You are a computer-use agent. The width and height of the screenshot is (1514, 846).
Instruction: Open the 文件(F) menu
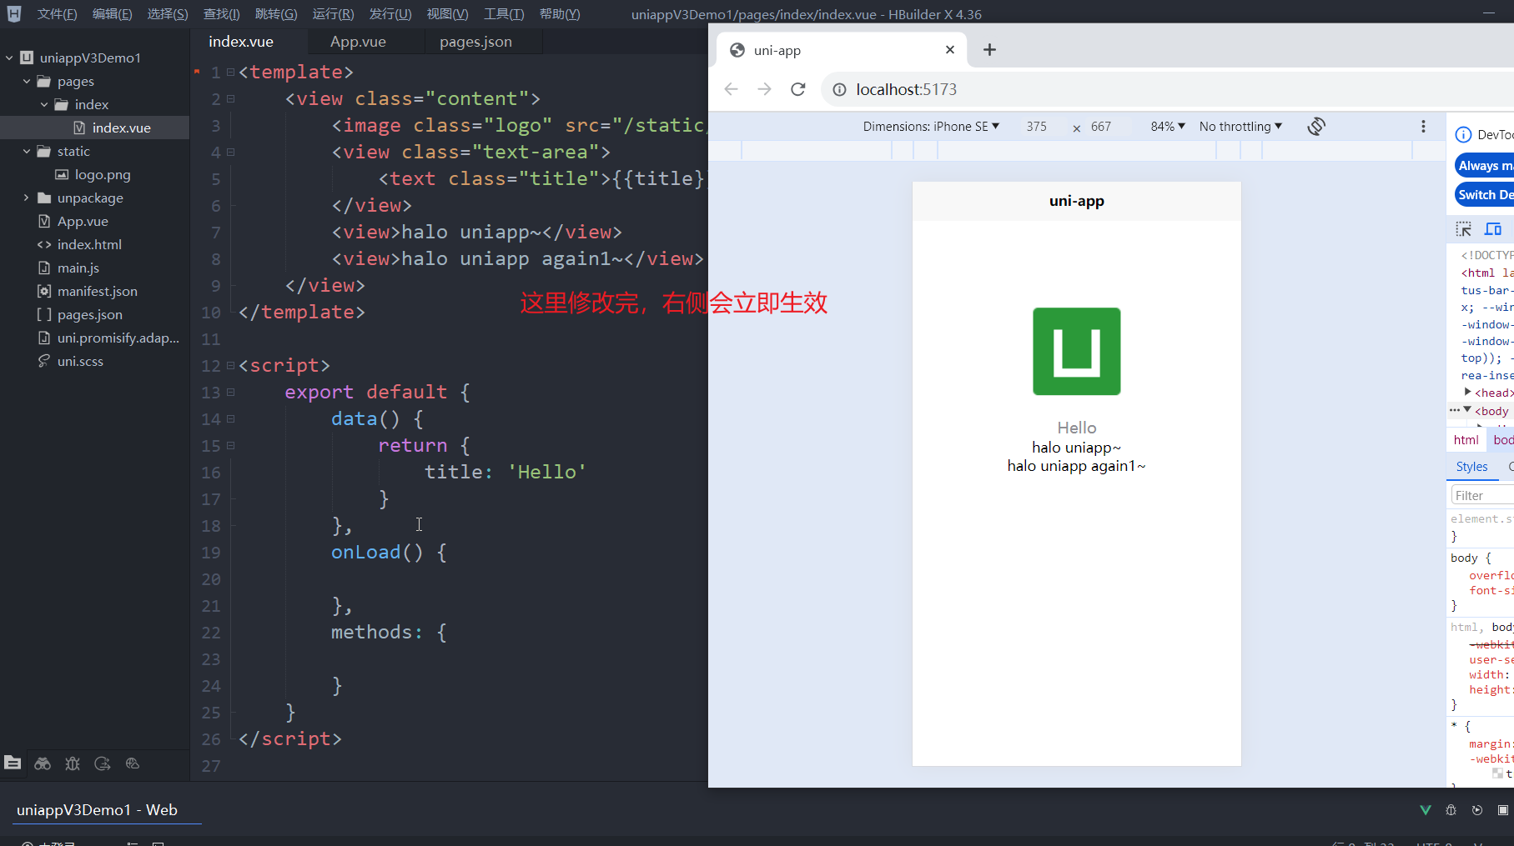tap(57, 14)
